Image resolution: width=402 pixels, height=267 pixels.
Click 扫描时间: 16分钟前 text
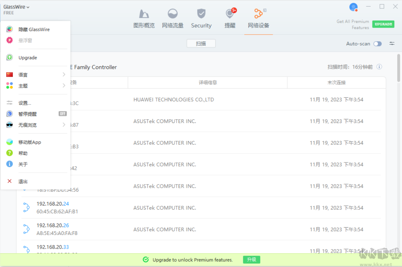click(x=350, y=67)
